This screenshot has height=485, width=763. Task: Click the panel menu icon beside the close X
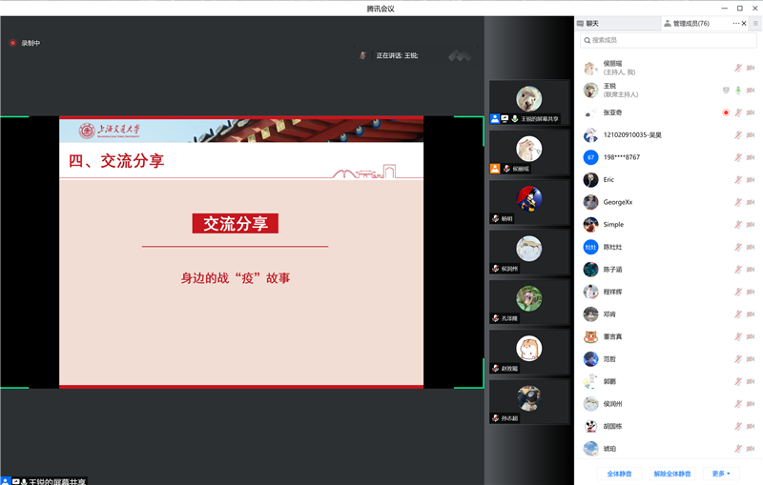point(755,23)
